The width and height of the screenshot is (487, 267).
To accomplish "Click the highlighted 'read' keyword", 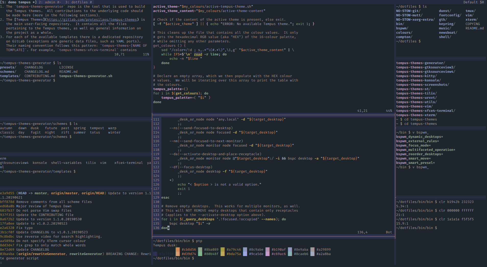I will click(198, 54).
